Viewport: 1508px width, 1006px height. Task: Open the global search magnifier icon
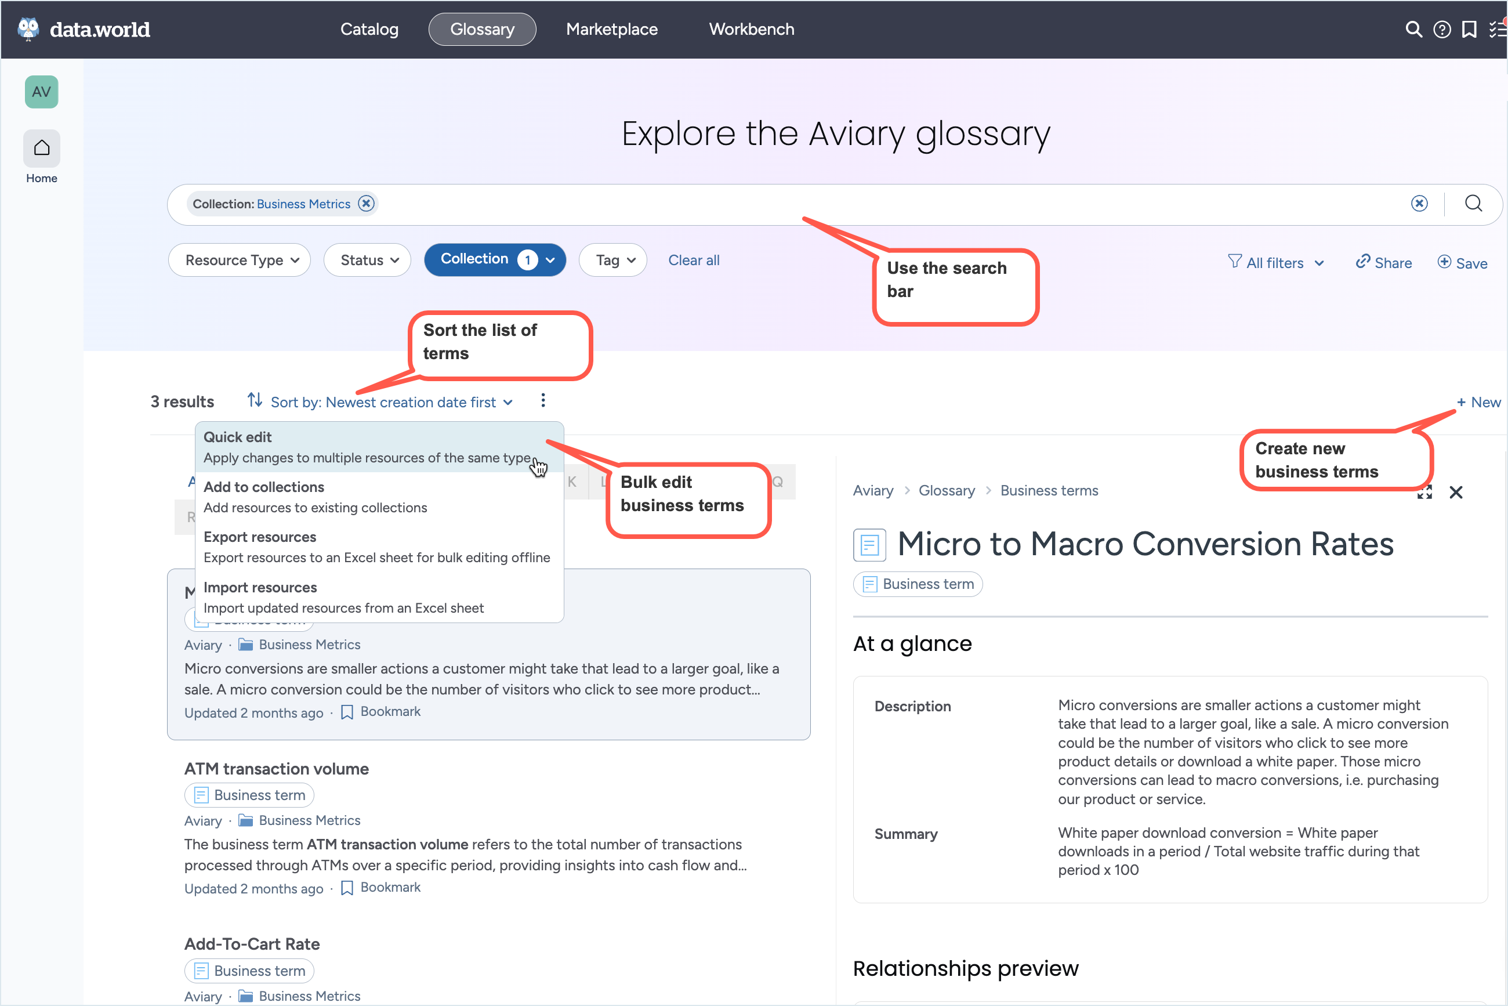(1413, 30)
